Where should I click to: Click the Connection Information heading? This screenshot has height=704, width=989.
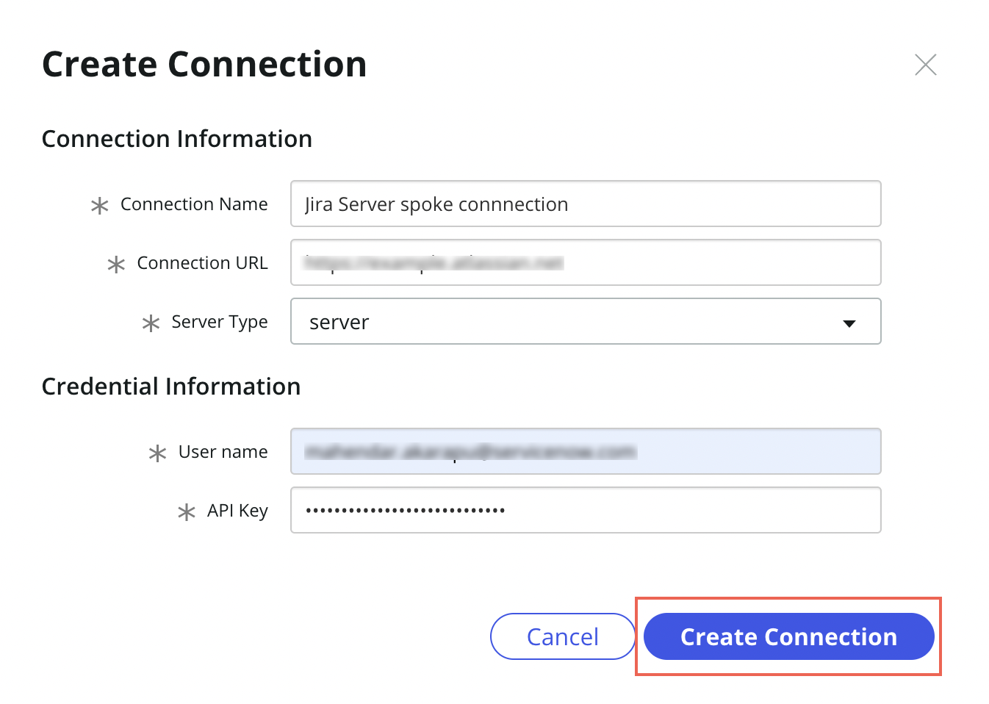[x=177, y=139]
